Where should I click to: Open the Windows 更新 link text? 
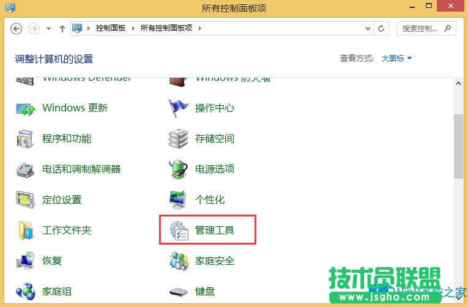click(75, 108)
